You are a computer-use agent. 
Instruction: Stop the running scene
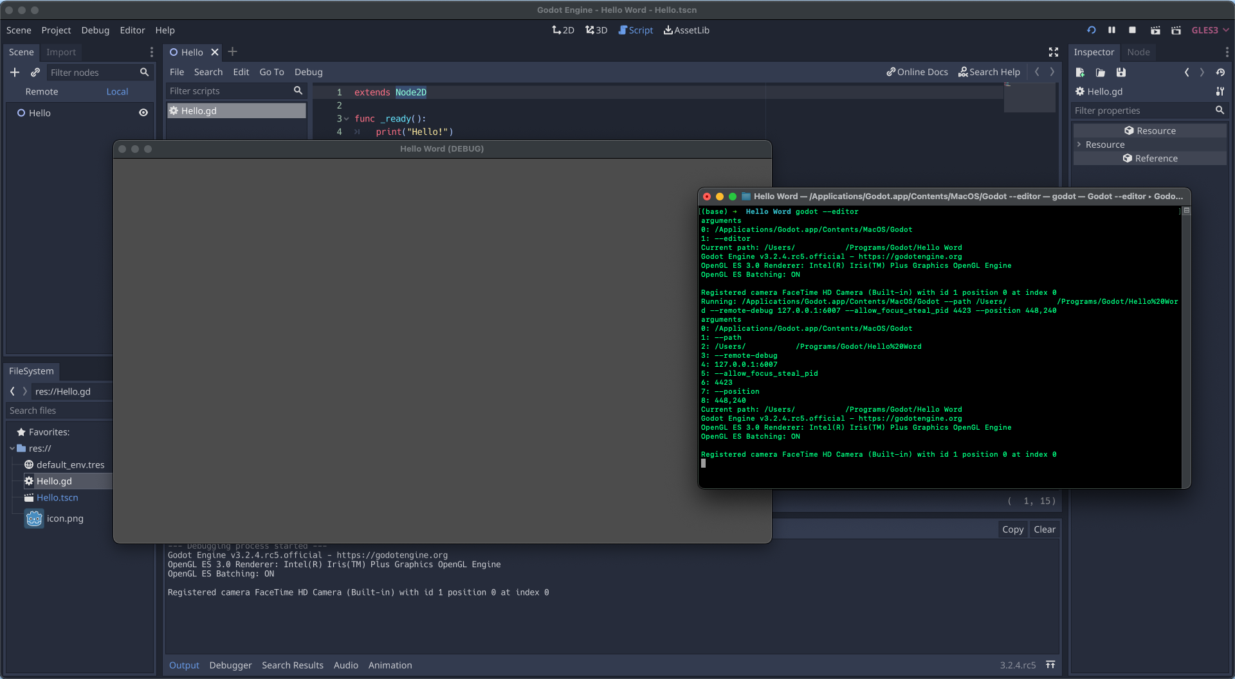pos(1133,30)
